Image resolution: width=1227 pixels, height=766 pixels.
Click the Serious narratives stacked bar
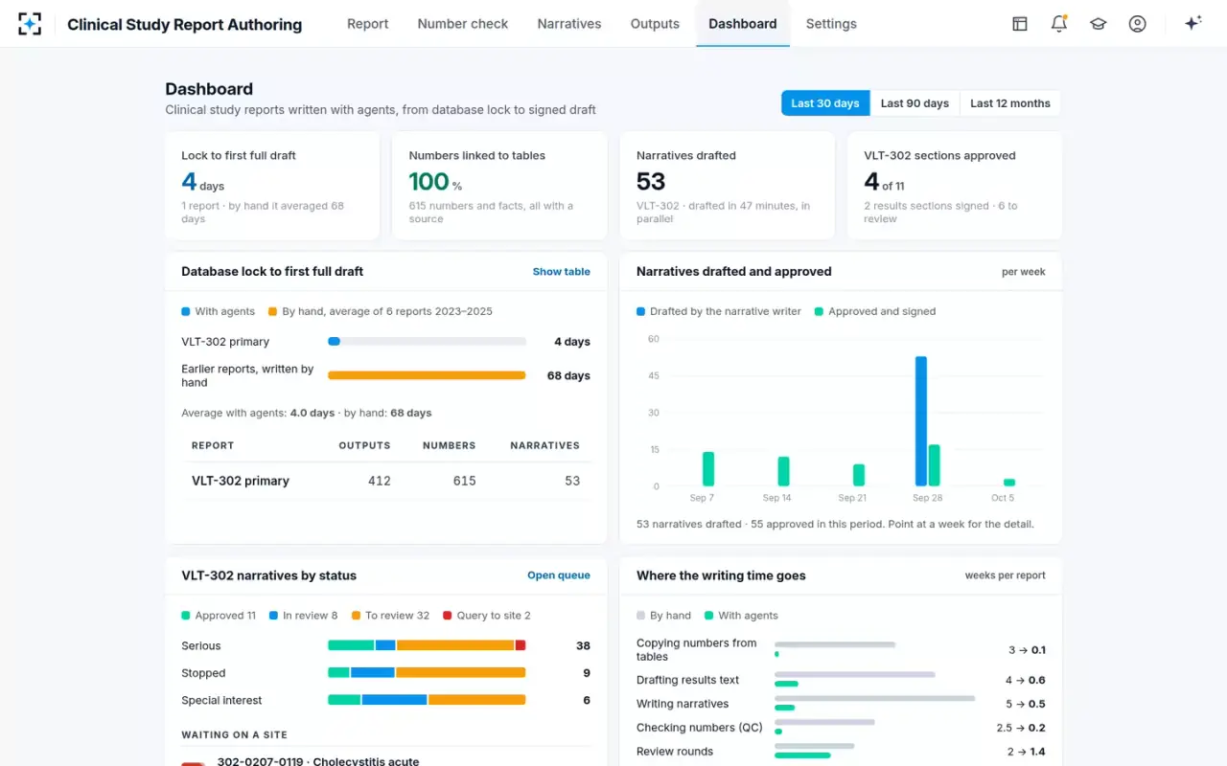427,645
